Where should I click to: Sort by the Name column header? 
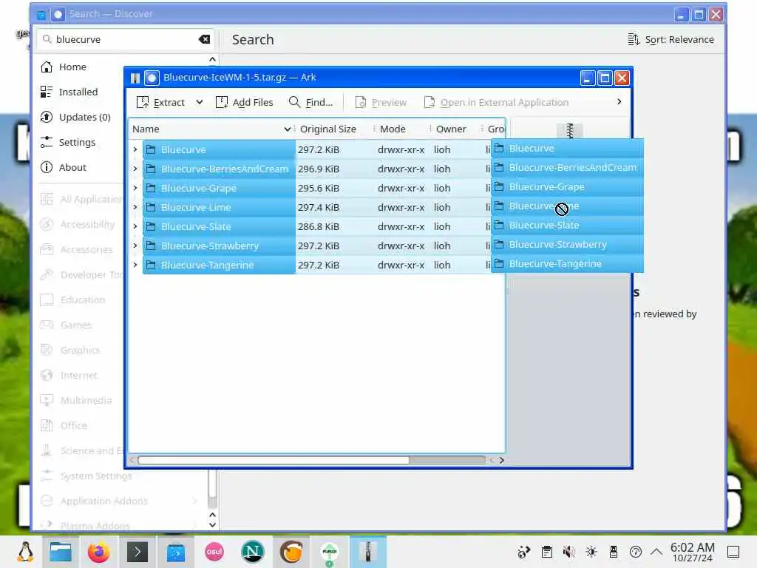[211, 129]
